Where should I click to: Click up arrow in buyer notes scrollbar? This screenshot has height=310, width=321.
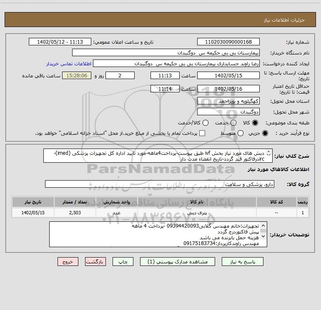pos(263,226)
